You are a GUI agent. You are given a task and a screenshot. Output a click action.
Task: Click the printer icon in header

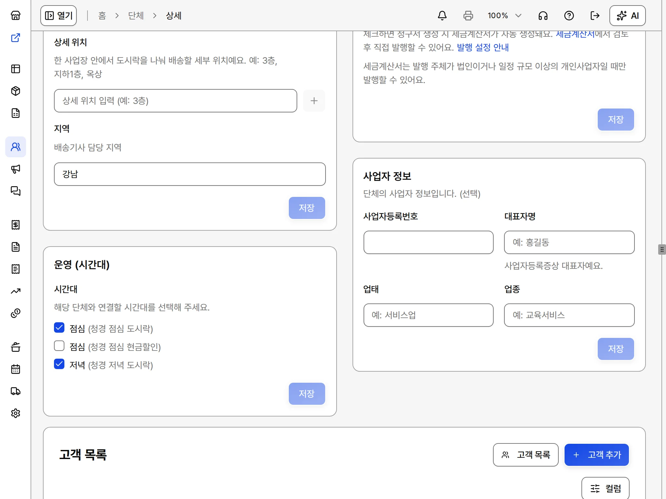click(x=468, y=16)
